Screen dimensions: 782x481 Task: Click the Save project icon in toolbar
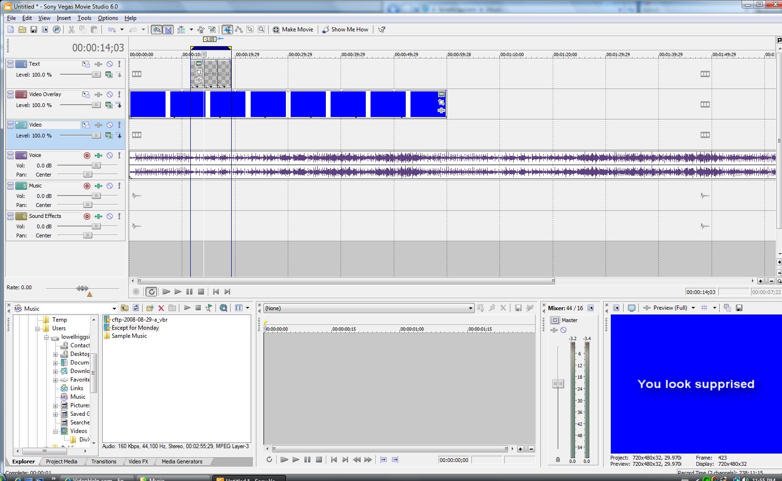(x=33, y=29)
